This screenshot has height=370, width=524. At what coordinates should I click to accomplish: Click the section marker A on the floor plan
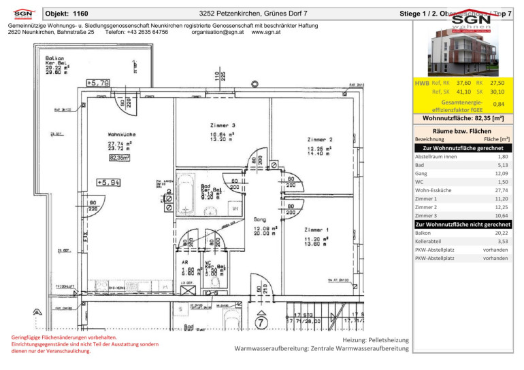[37, 312]
